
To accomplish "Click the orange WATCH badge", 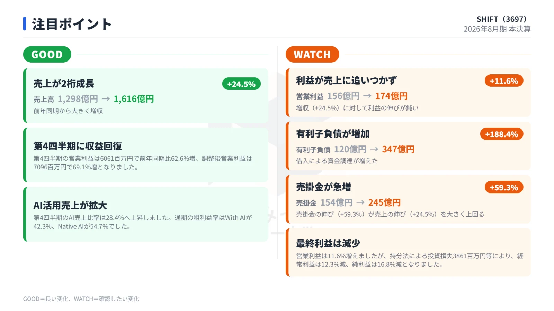I will pos(312,54).
